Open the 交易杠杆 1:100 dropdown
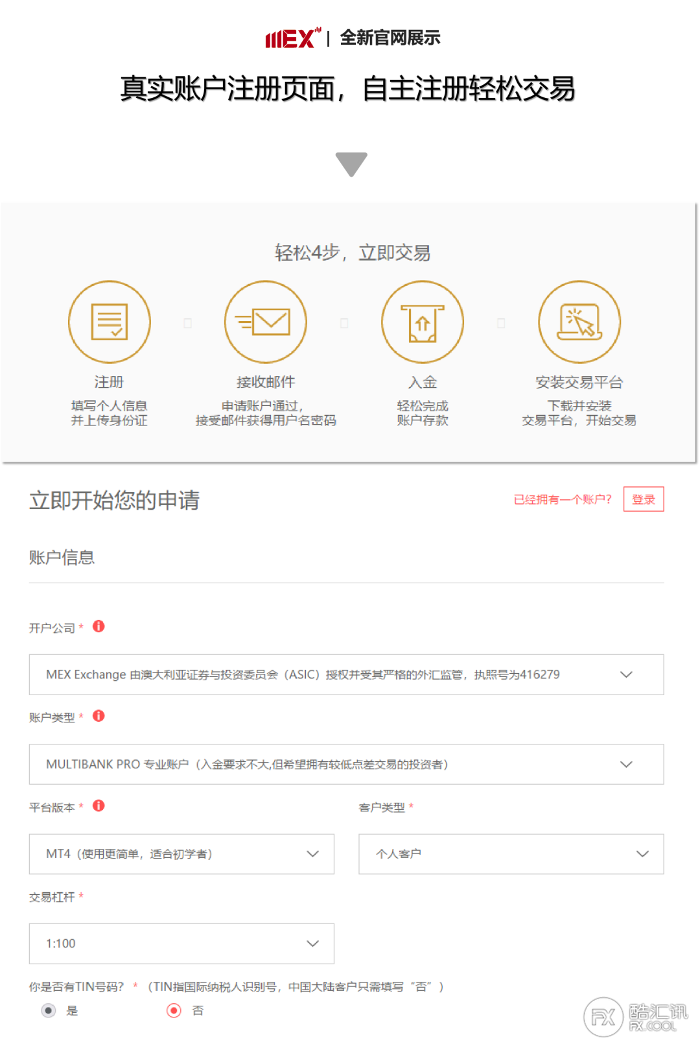The width and height of the screenshot is (700, 1046). (x=181, y=944)
